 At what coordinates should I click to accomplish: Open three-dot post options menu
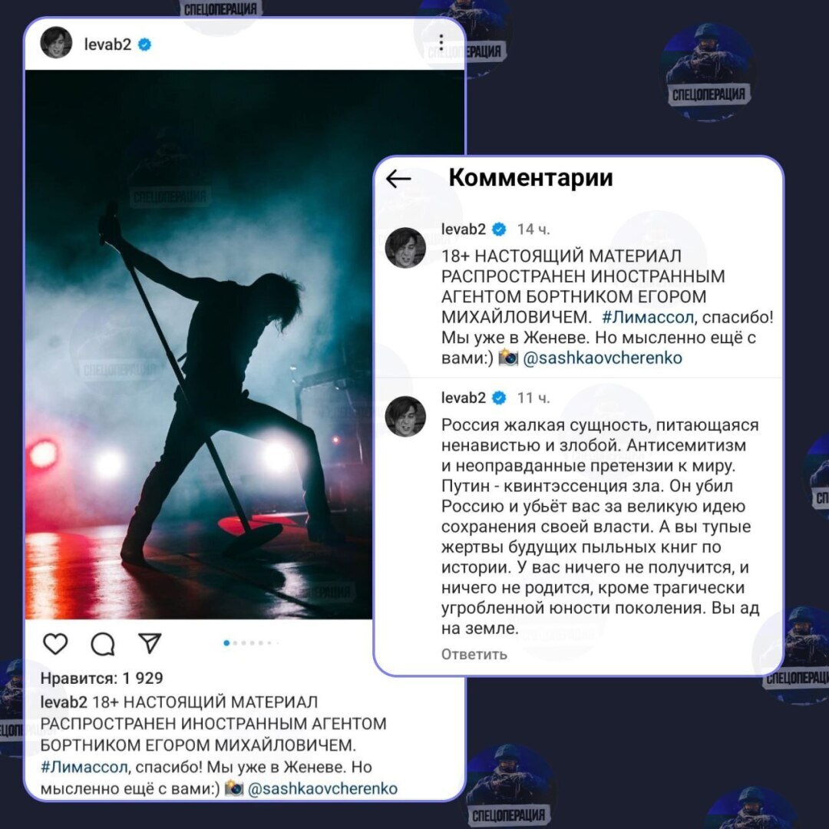pyautogui.click(x=441, y=43)
